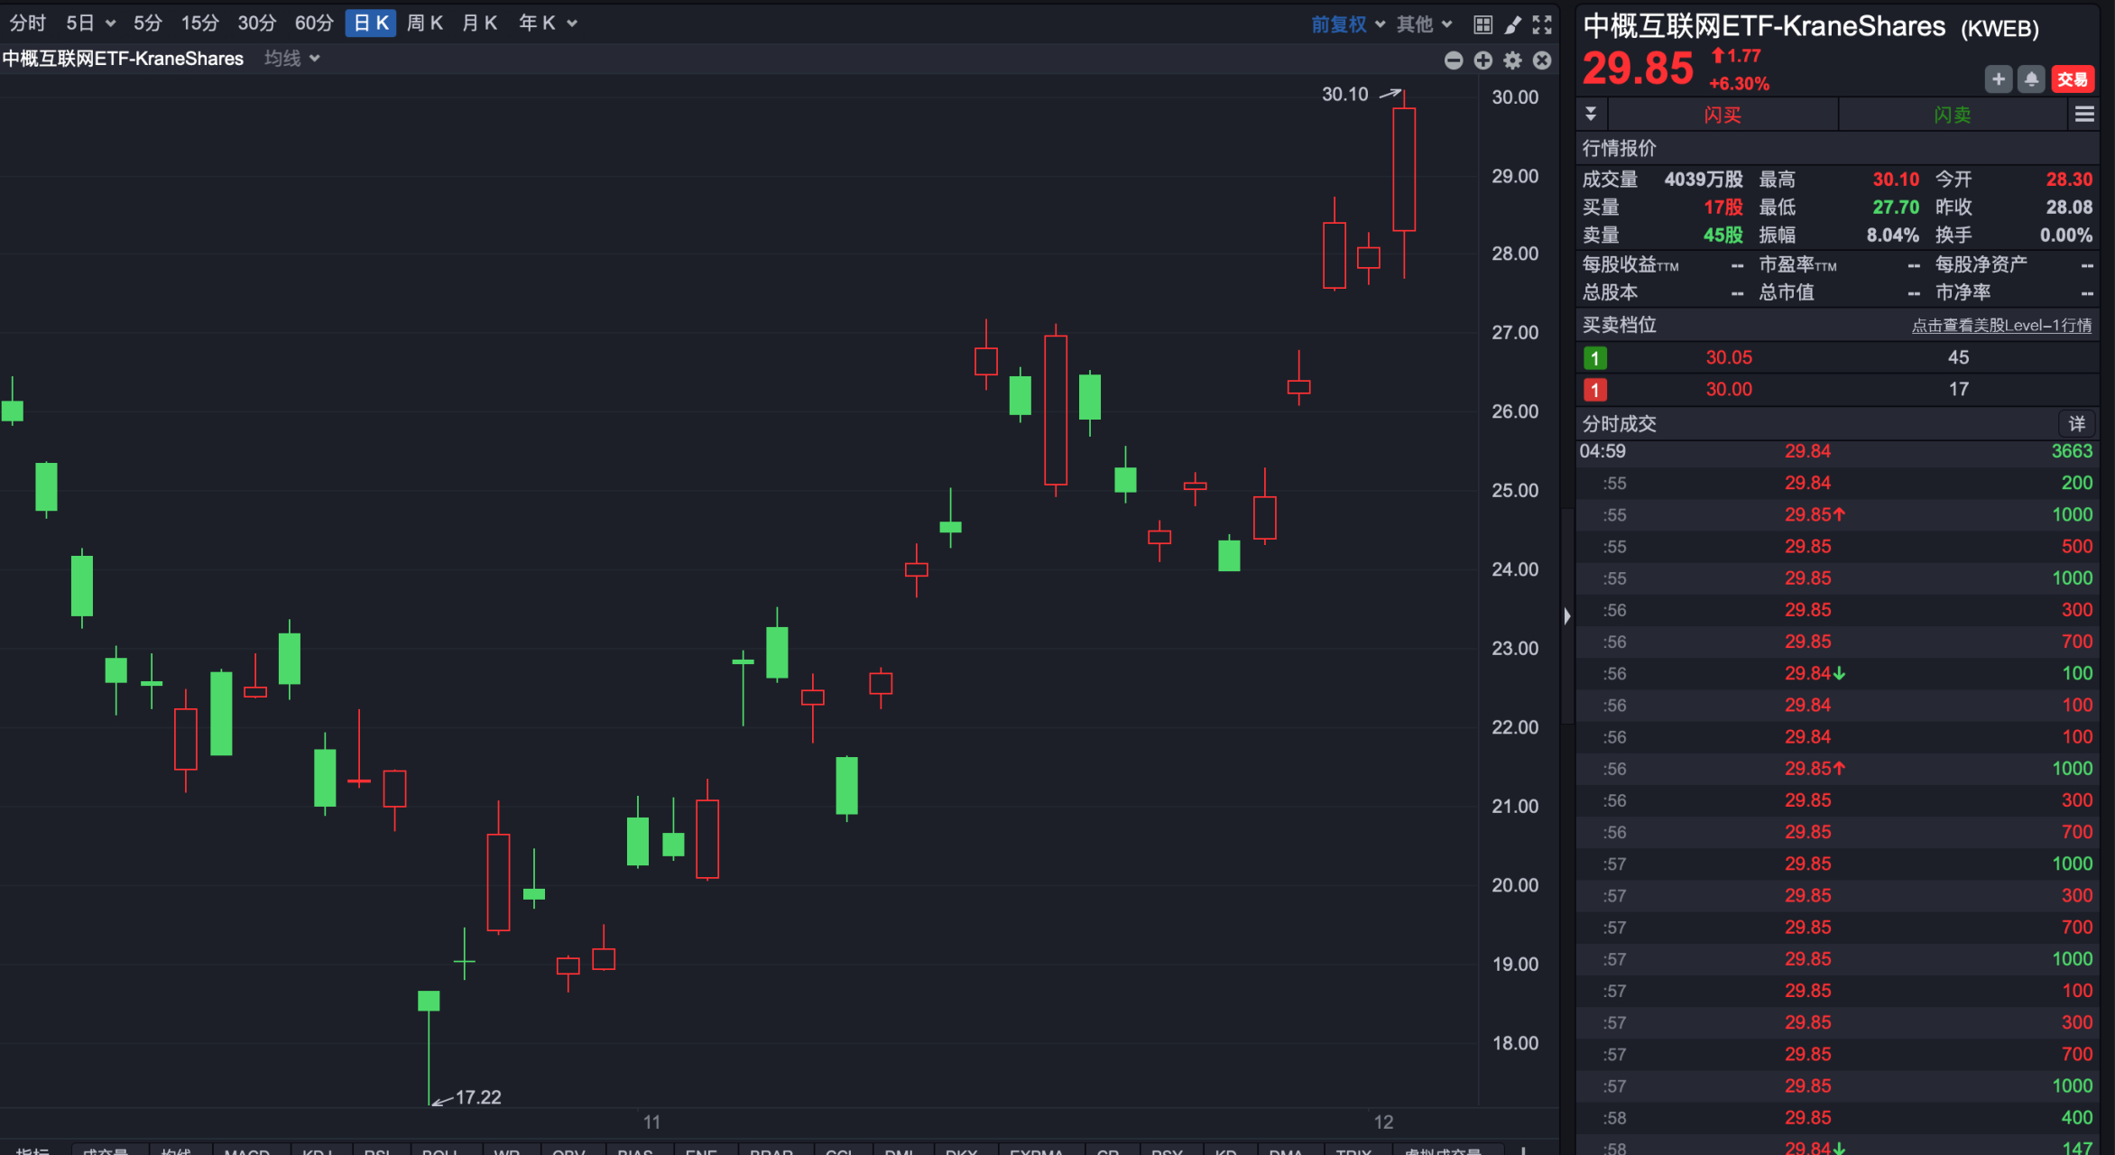Image resolution: width=2115 pixels, height=1155 pixels.
Task: Zoom out chart with minus circle icon
Action: pos(1453,60)
